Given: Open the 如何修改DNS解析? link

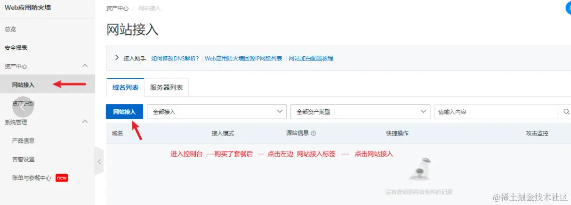Looking at the screenshot, I should (175, 58).
